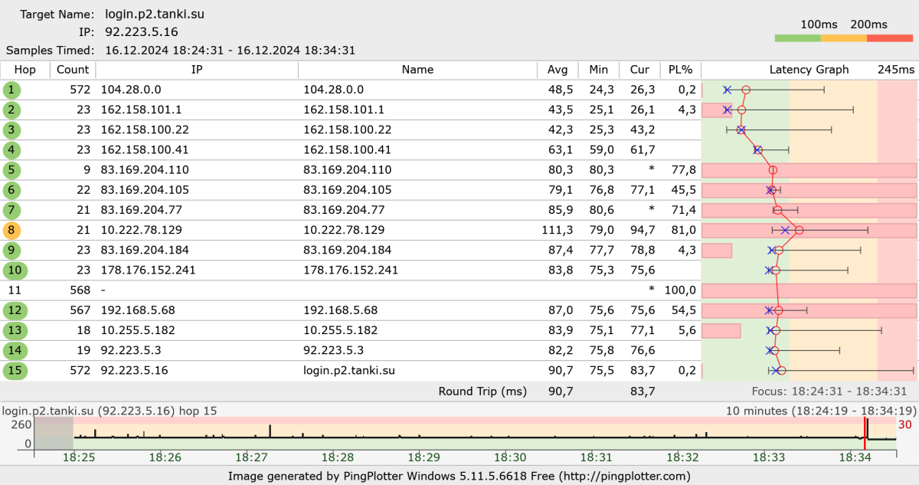Click the Avg column header

(558, 70)
